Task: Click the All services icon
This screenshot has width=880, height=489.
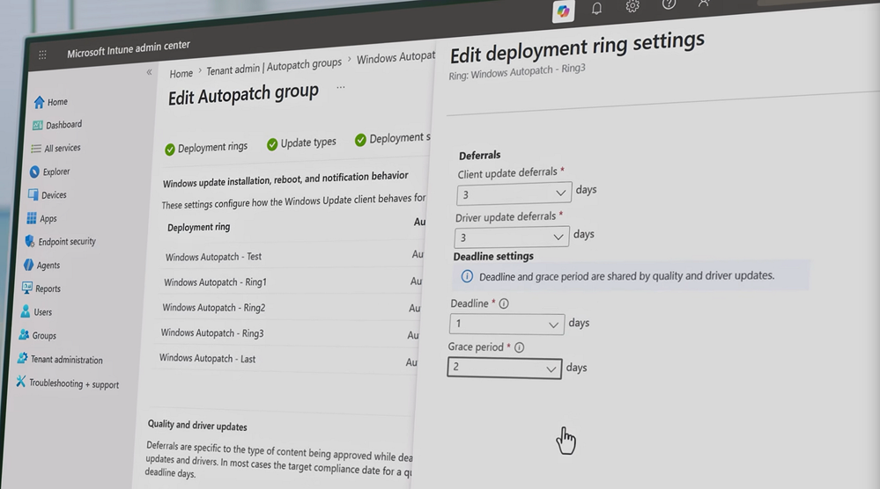Action: [36, 149]
